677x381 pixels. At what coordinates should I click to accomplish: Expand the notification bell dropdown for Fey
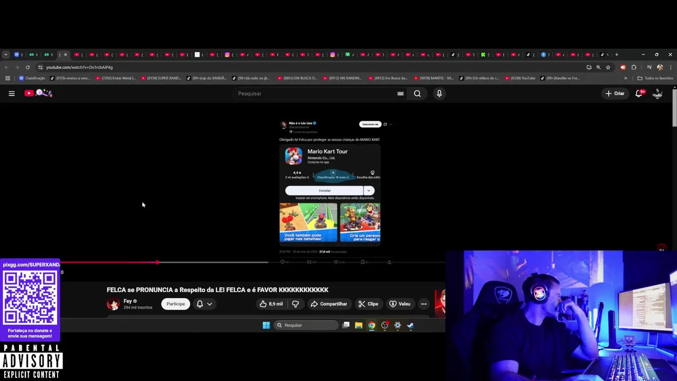click(204, 304)
